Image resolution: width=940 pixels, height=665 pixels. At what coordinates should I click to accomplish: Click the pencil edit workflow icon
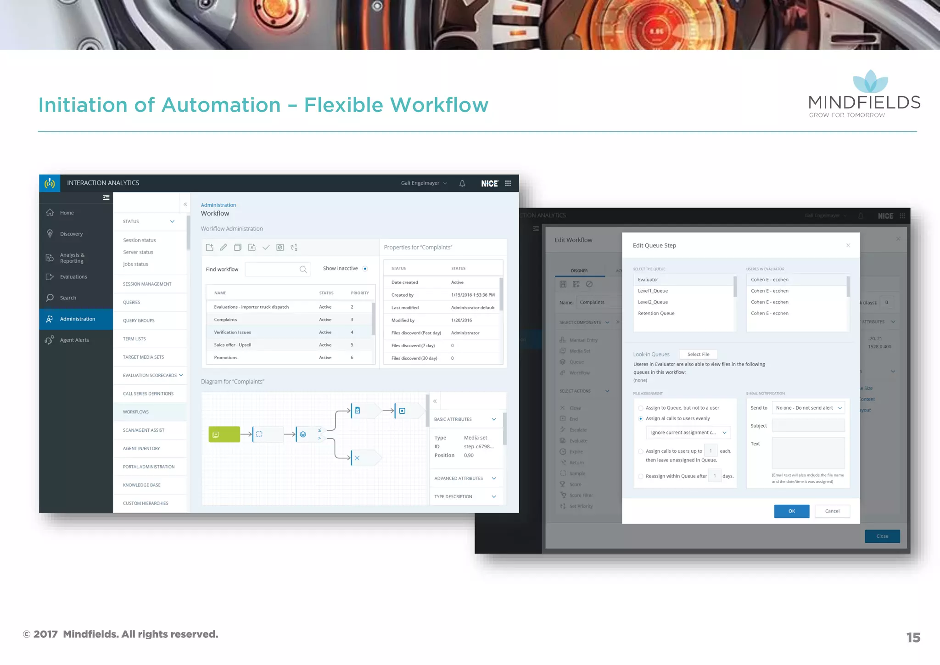click(x=224, y=248)
